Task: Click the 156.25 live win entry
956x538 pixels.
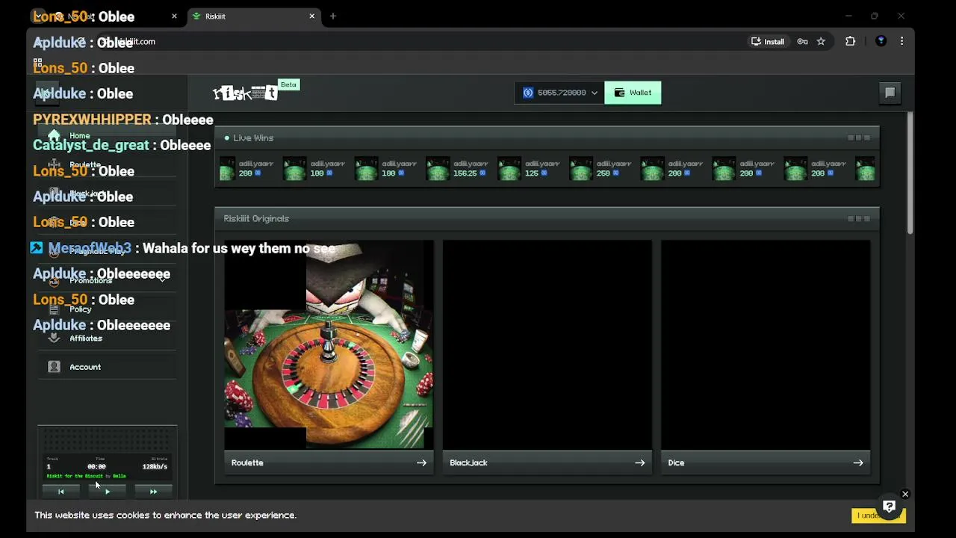Action: 457,169
